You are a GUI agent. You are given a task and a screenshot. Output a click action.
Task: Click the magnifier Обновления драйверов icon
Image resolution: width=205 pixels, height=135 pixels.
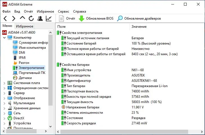click(x=120, y=18)
